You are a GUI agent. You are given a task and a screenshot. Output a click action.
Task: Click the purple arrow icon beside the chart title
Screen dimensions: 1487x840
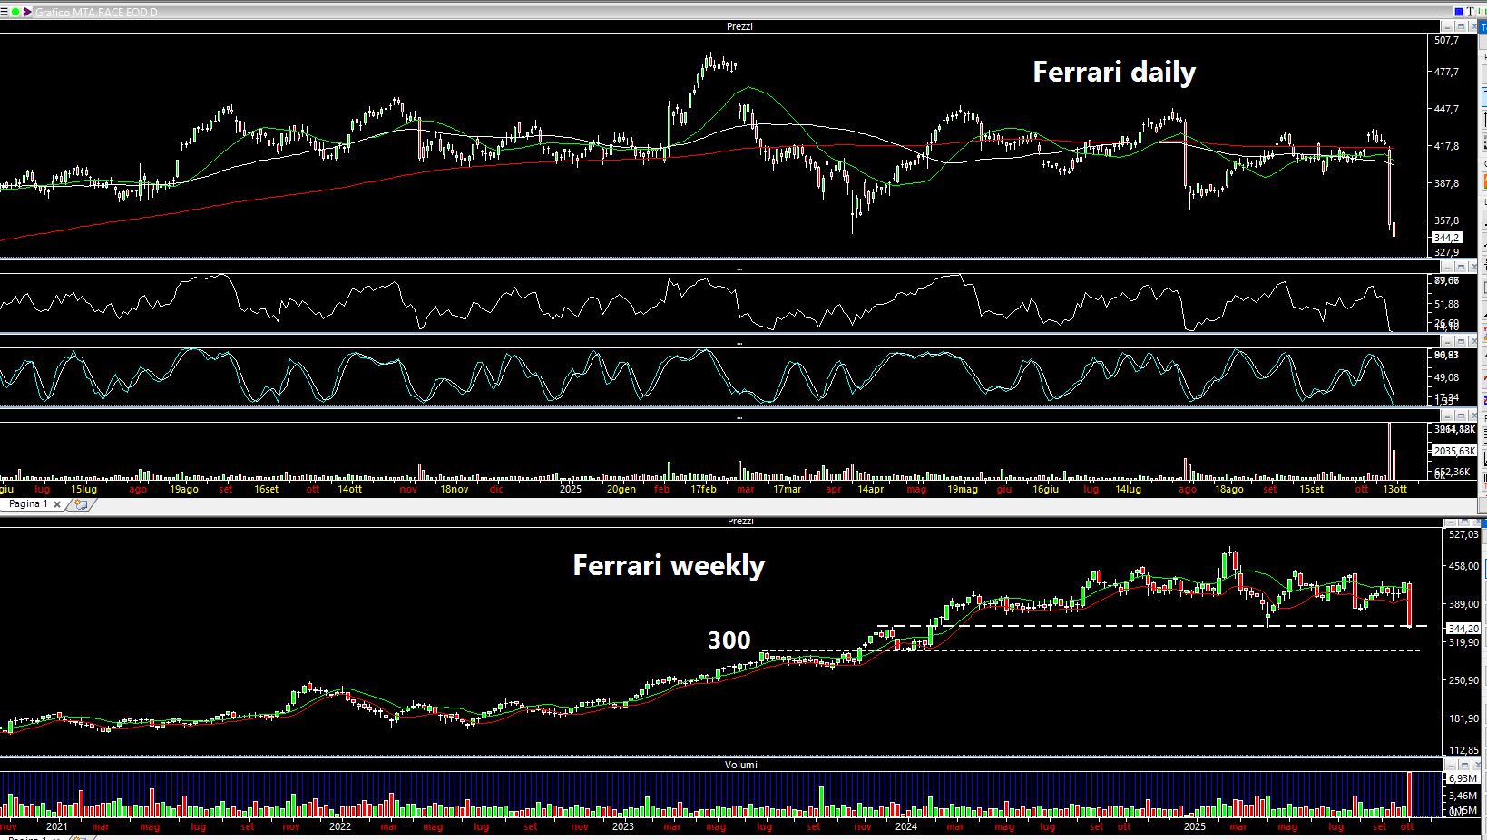pyautogui.click(x=27, y=12)
